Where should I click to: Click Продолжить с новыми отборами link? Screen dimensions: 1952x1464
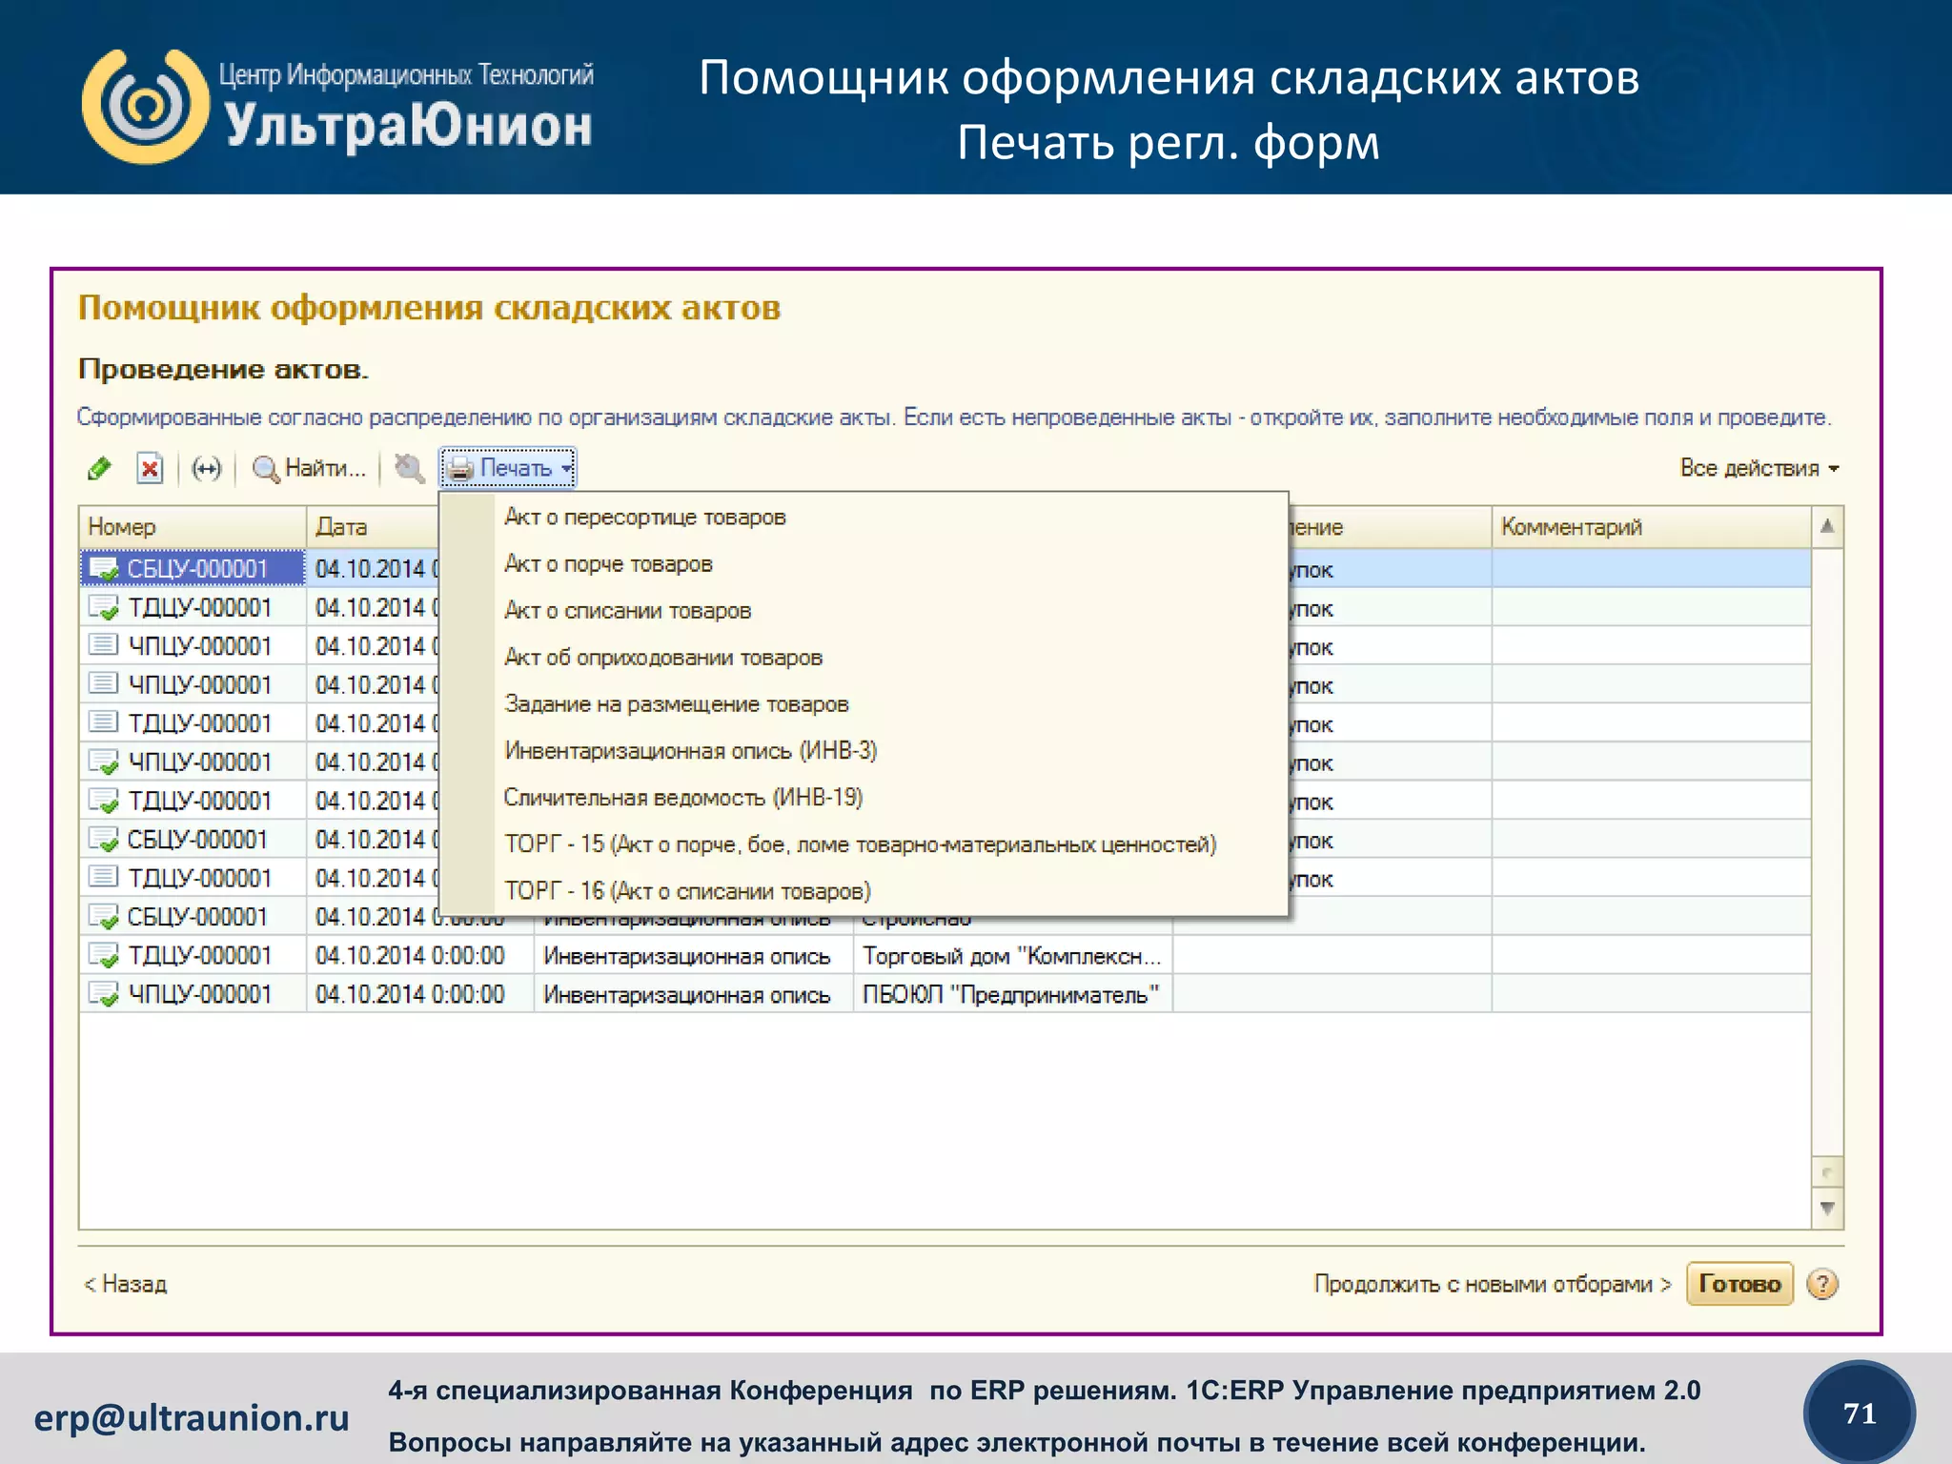(1493, 1284)
